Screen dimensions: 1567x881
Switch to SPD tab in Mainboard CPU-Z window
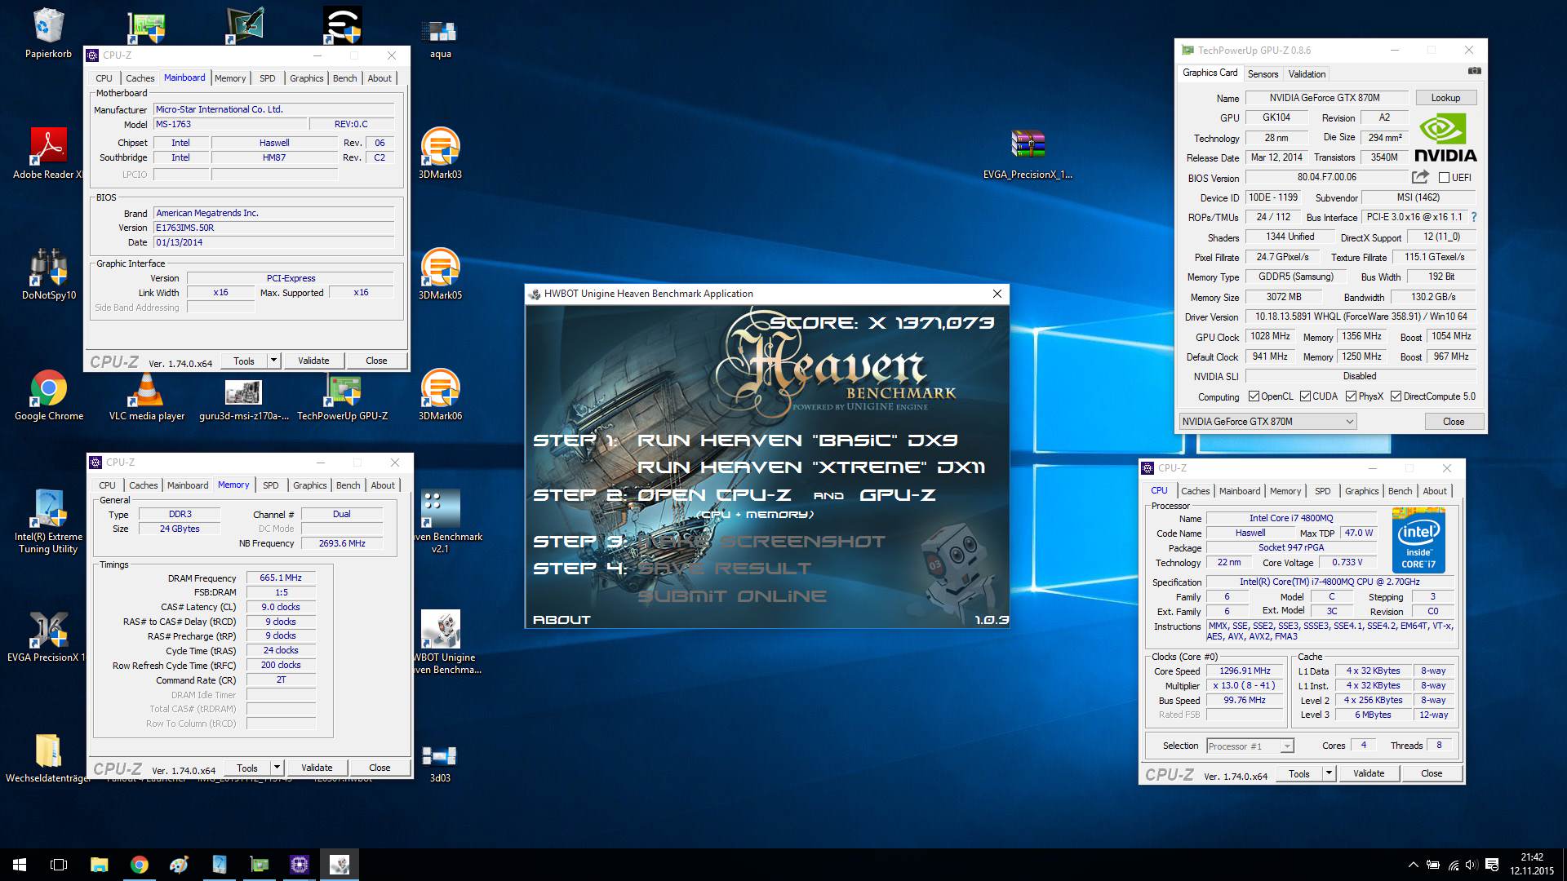(x=268, y=78)
